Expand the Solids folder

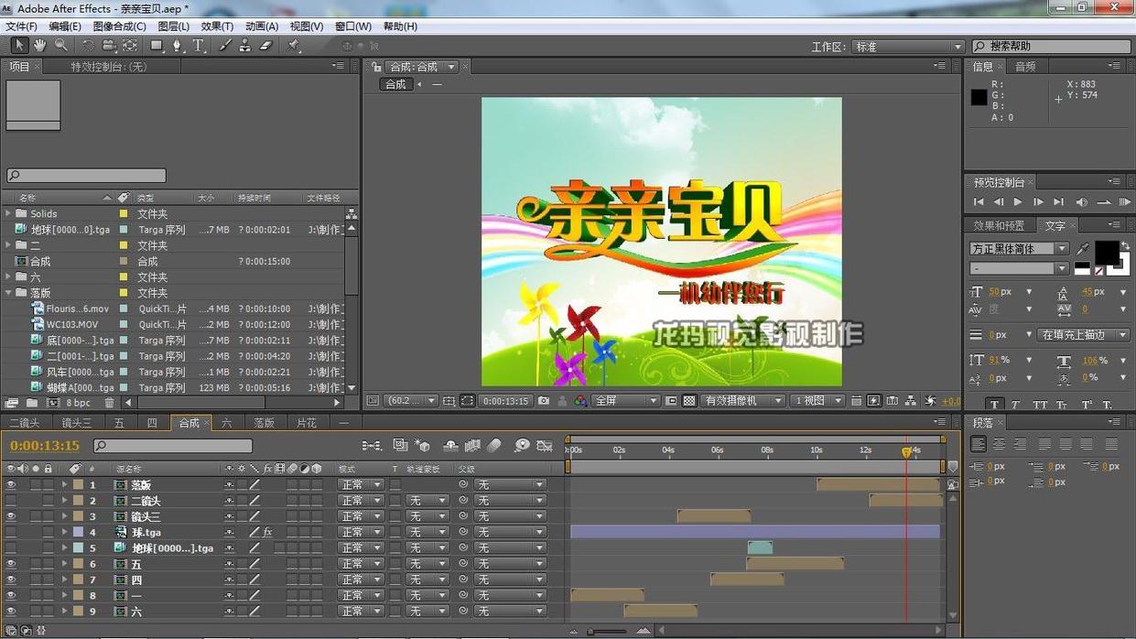click(9, 213)
